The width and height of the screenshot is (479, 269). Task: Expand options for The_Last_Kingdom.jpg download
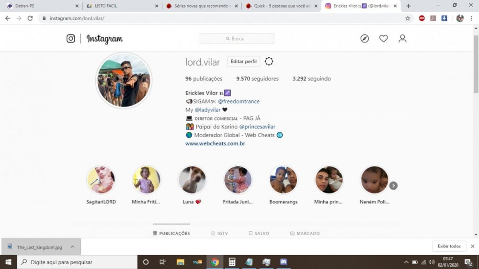(x=72, y=247)
